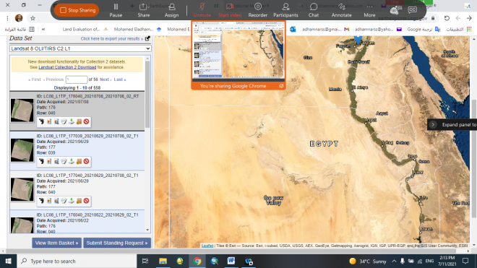The image size is (477, 268).
Task: Exclude scene LC08_L1TP_177040 from results
Action: (x=87, y=201)
